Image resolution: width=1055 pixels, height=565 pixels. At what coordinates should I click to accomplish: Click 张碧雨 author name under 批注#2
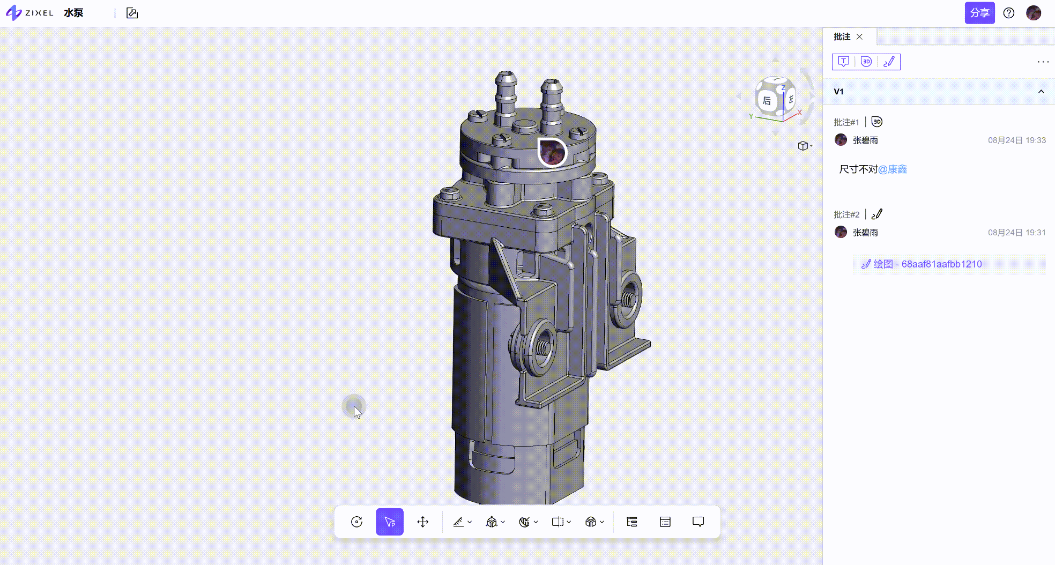pyautogui.click(x=865, y=232)
